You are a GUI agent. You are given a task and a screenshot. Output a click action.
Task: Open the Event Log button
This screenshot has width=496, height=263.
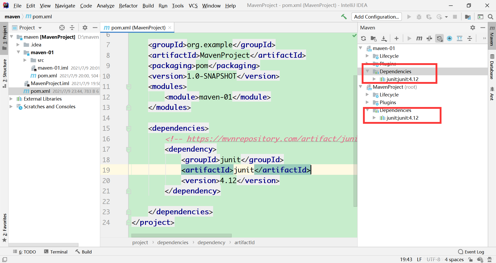[471, 252]
